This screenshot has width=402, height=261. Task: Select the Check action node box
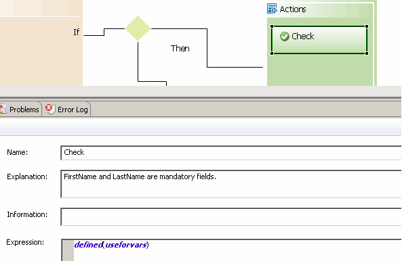pos(319,40)
